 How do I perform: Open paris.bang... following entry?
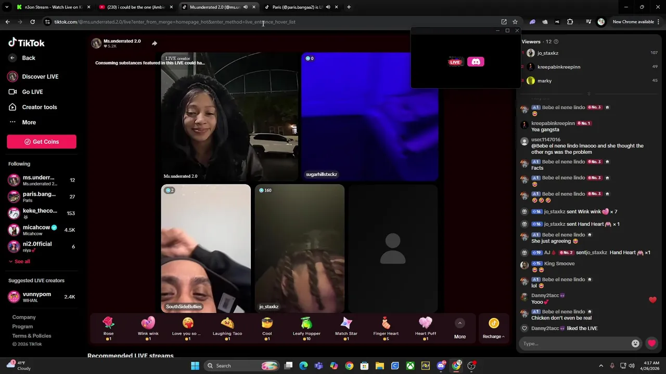click(42, 197)
